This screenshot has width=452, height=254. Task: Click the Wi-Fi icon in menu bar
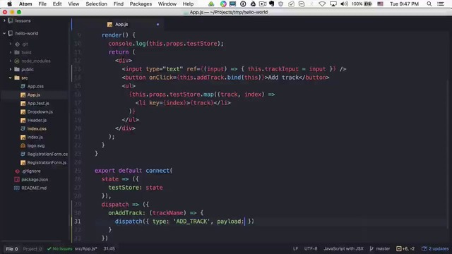coord(322,4)
